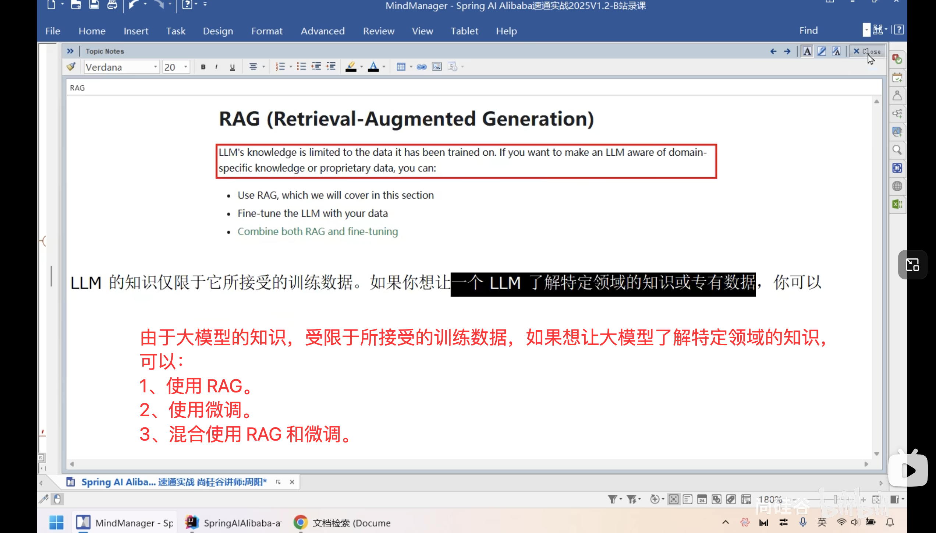Increase indent of the notes text
The width and height of the screenshot is (936, 533).
tap(331, 67)
